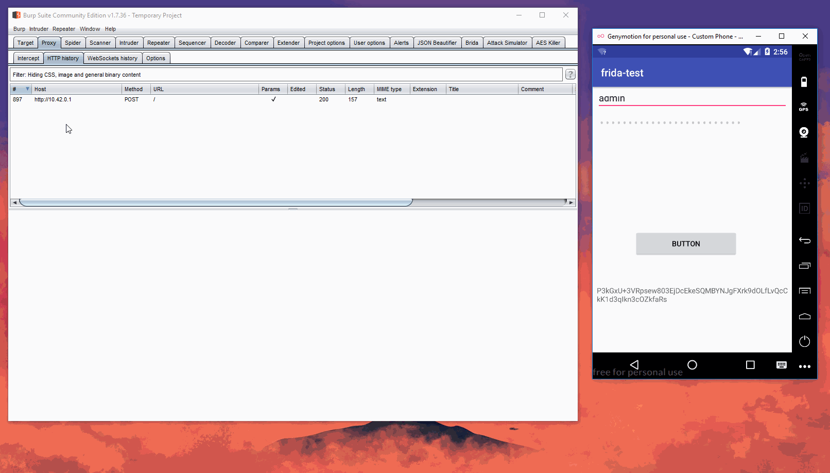Sort history by Host column header

click(x=77, y=89)
